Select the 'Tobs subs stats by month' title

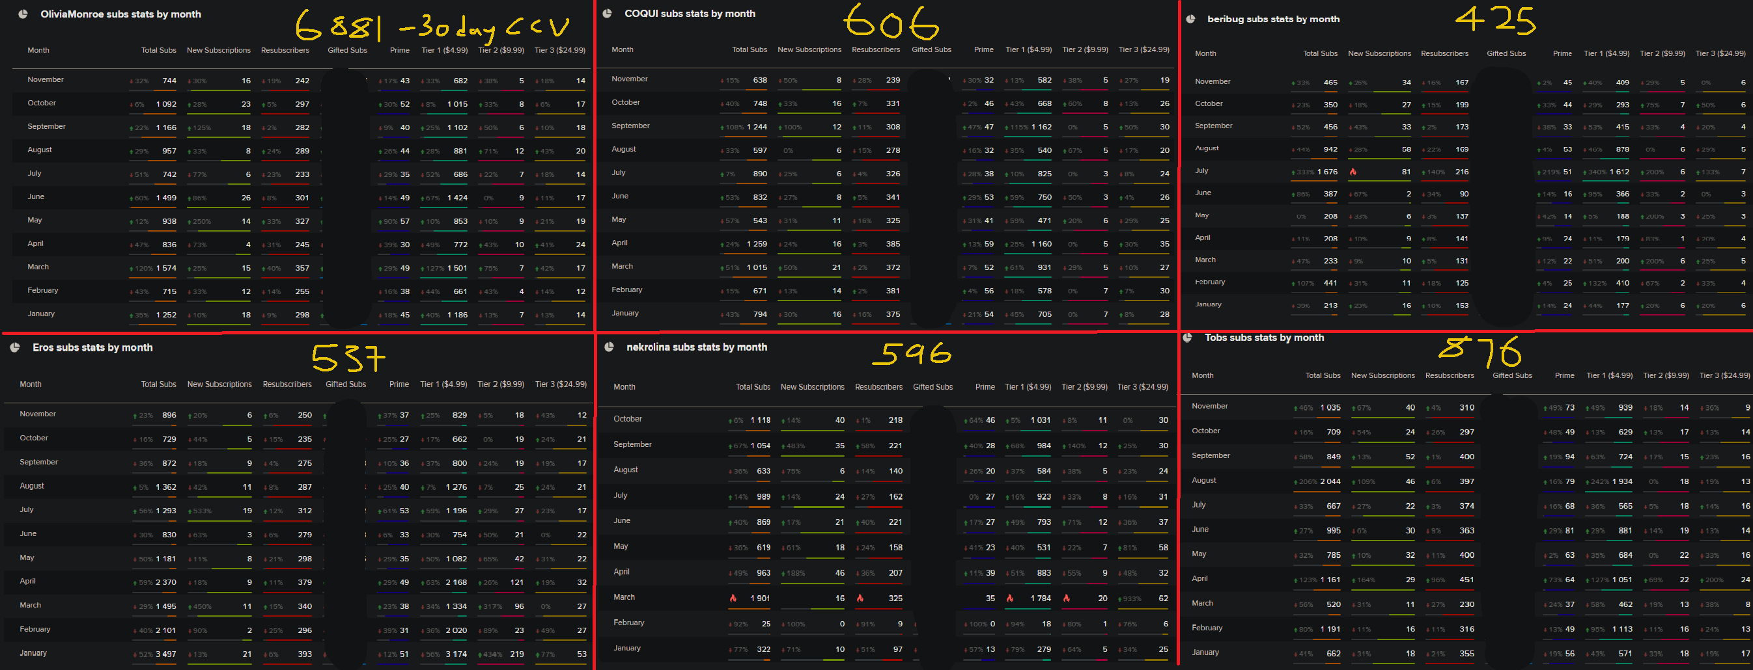point(1265,338)
